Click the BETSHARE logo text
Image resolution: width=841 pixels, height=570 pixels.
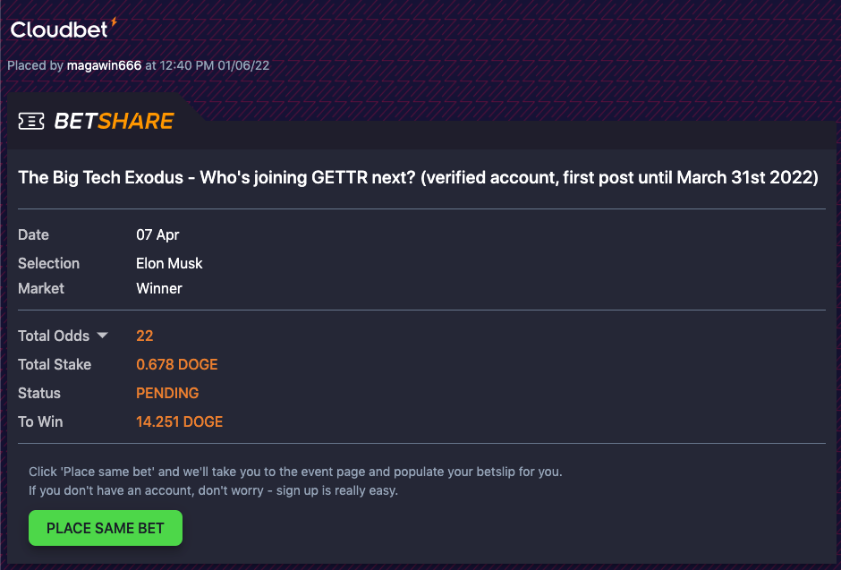(115, 121)
